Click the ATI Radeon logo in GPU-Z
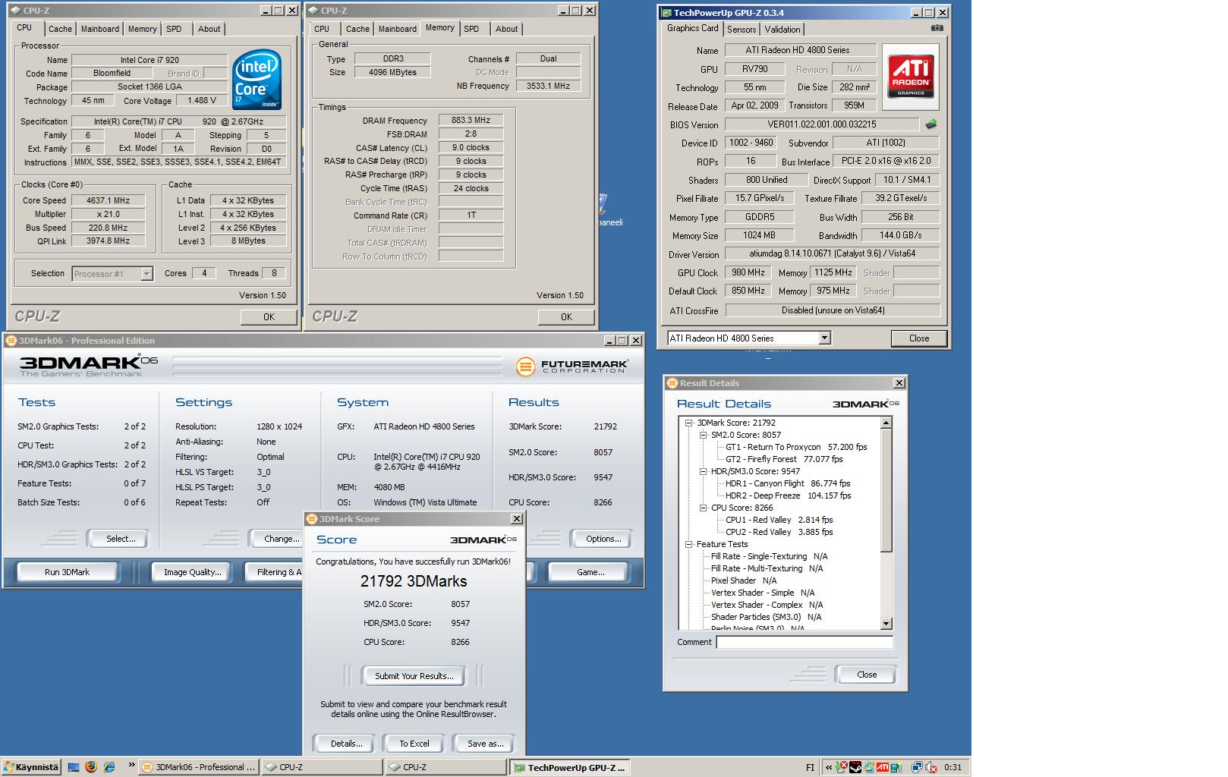This screenshot has width=1228, height=777. tap(911, 76)
